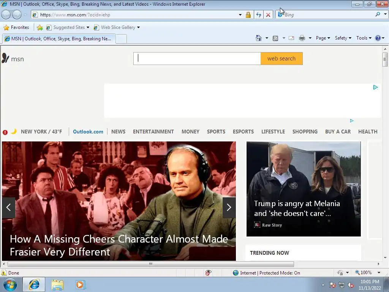Screen dimensions: 389x292
Task: Open the LIFESTYLE section link
Action: [x=273, y=132]
